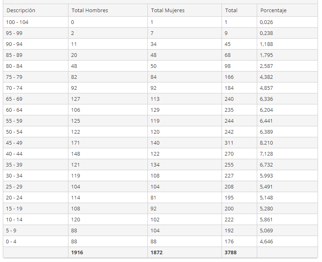The image size is (322, 262).
Task: Click the total value 184 for ages 70 - 74
Action: [x=229, y=88]
